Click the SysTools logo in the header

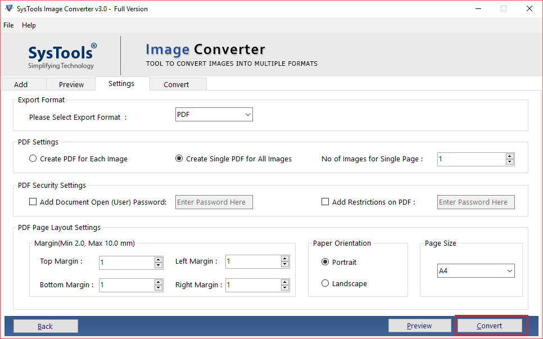pos(62,55)
